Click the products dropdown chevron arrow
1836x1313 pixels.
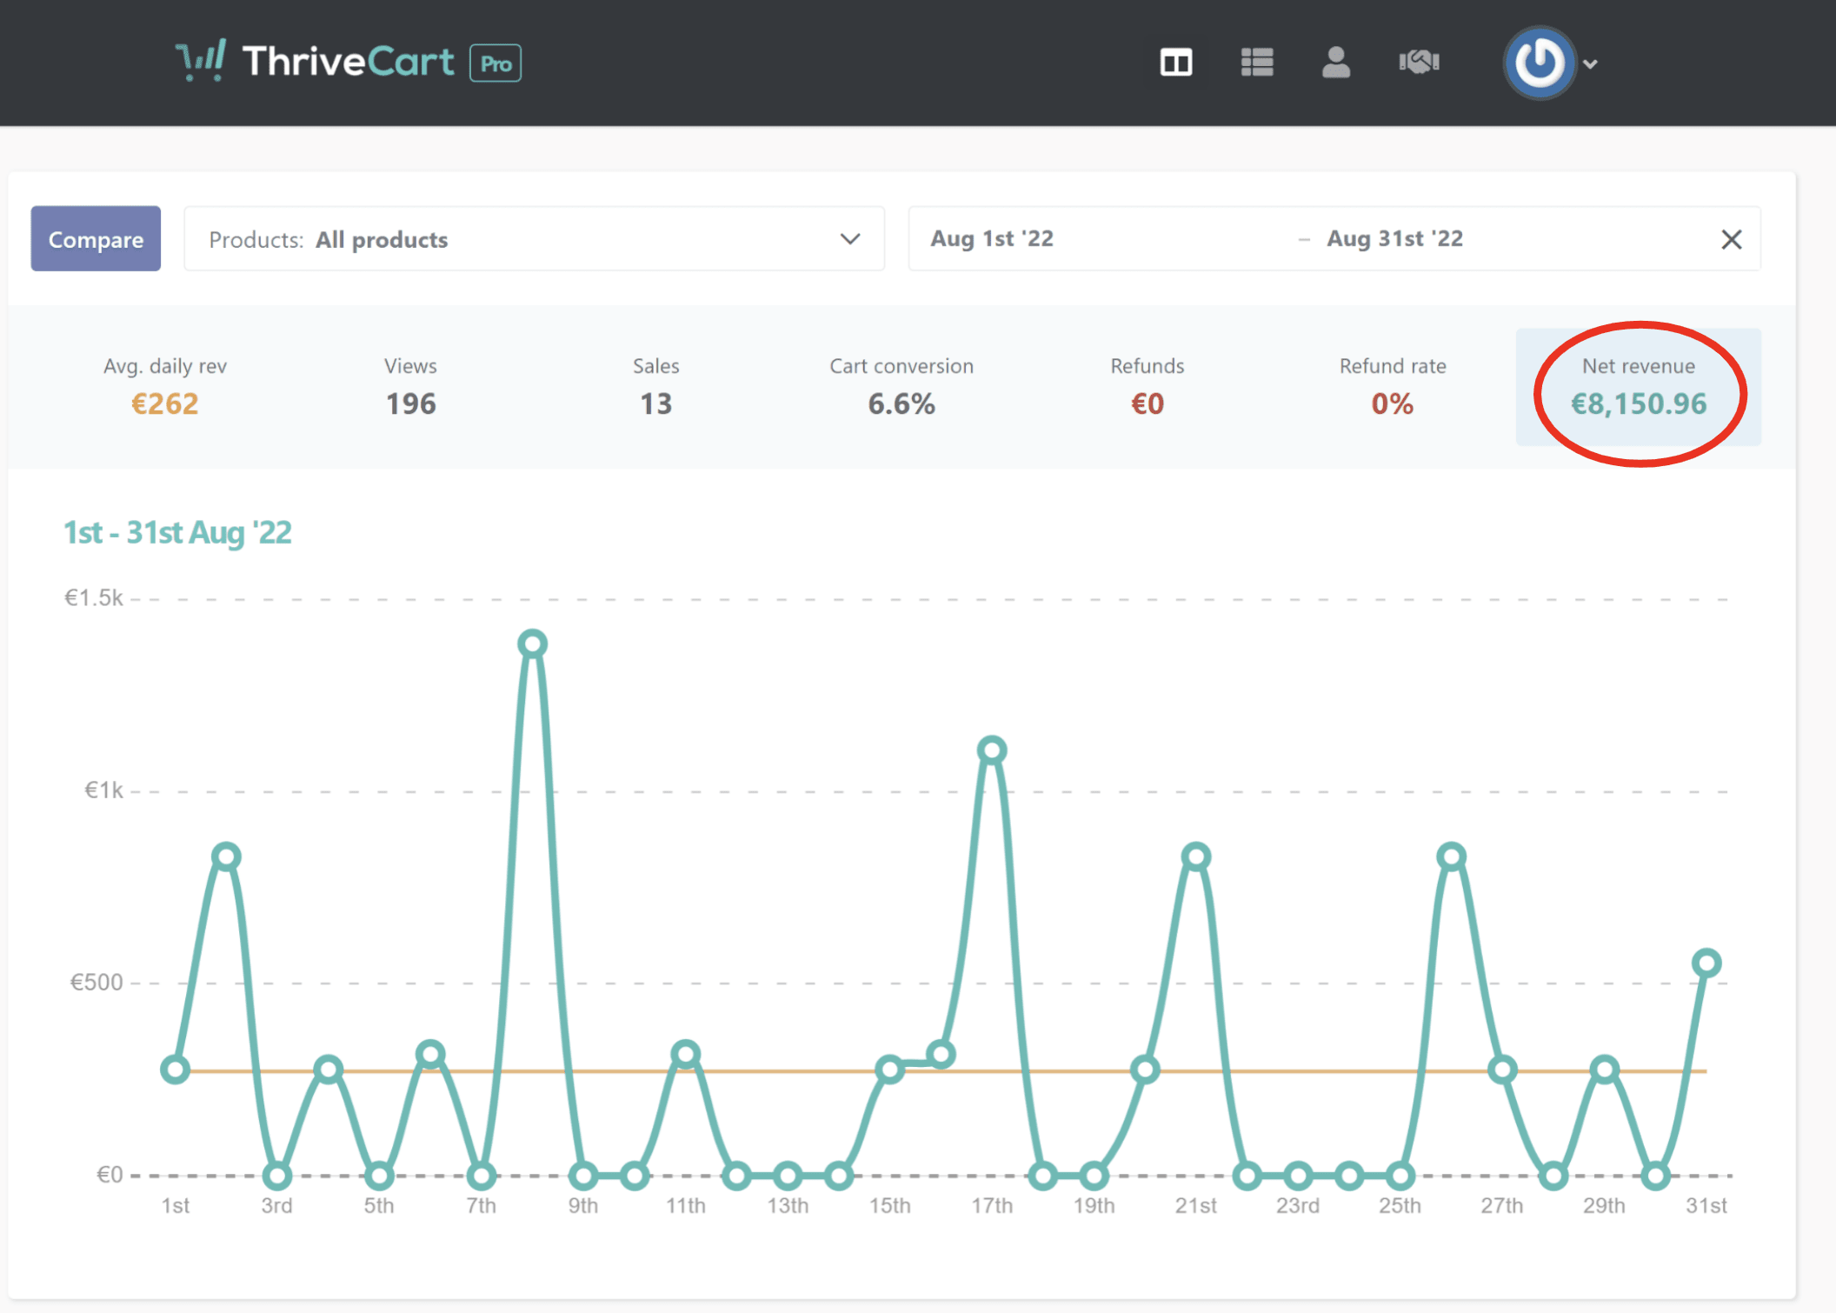tap(849, 239)
